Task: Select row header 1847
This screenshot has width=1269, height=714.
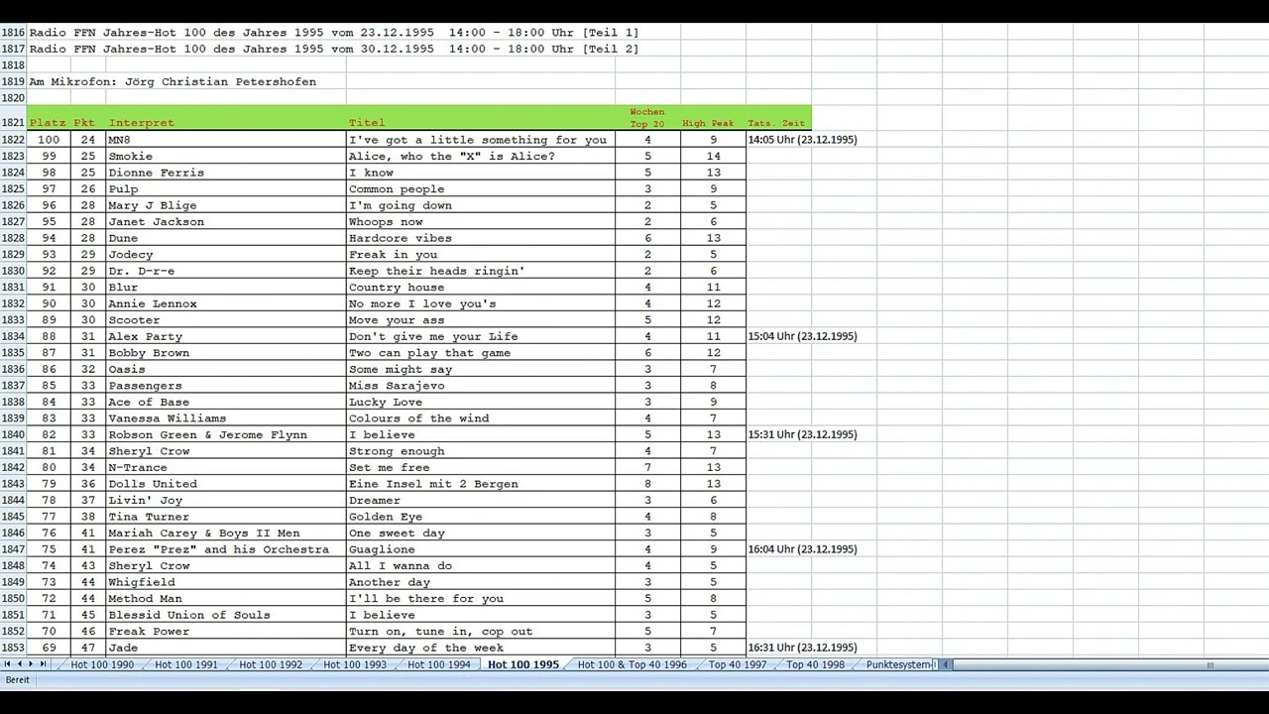Action: coord(13,549)
